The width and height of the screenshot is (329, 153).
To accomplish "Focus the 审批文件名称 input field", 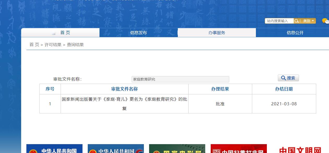I will 180,79.
